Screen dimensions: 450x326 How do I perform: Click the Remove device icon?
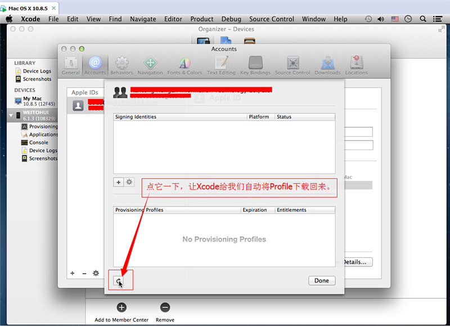tap(165, 307)
